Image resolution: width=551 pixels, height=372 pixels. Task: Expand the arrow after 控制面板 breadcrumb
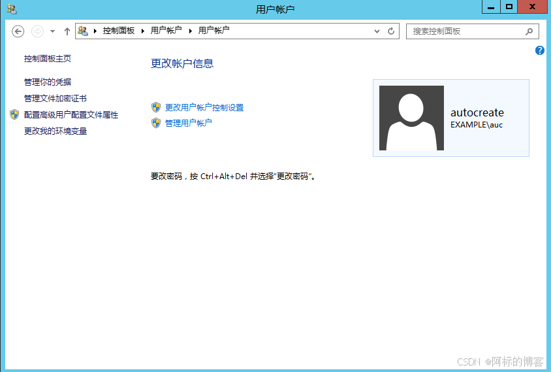coord(143,31)
